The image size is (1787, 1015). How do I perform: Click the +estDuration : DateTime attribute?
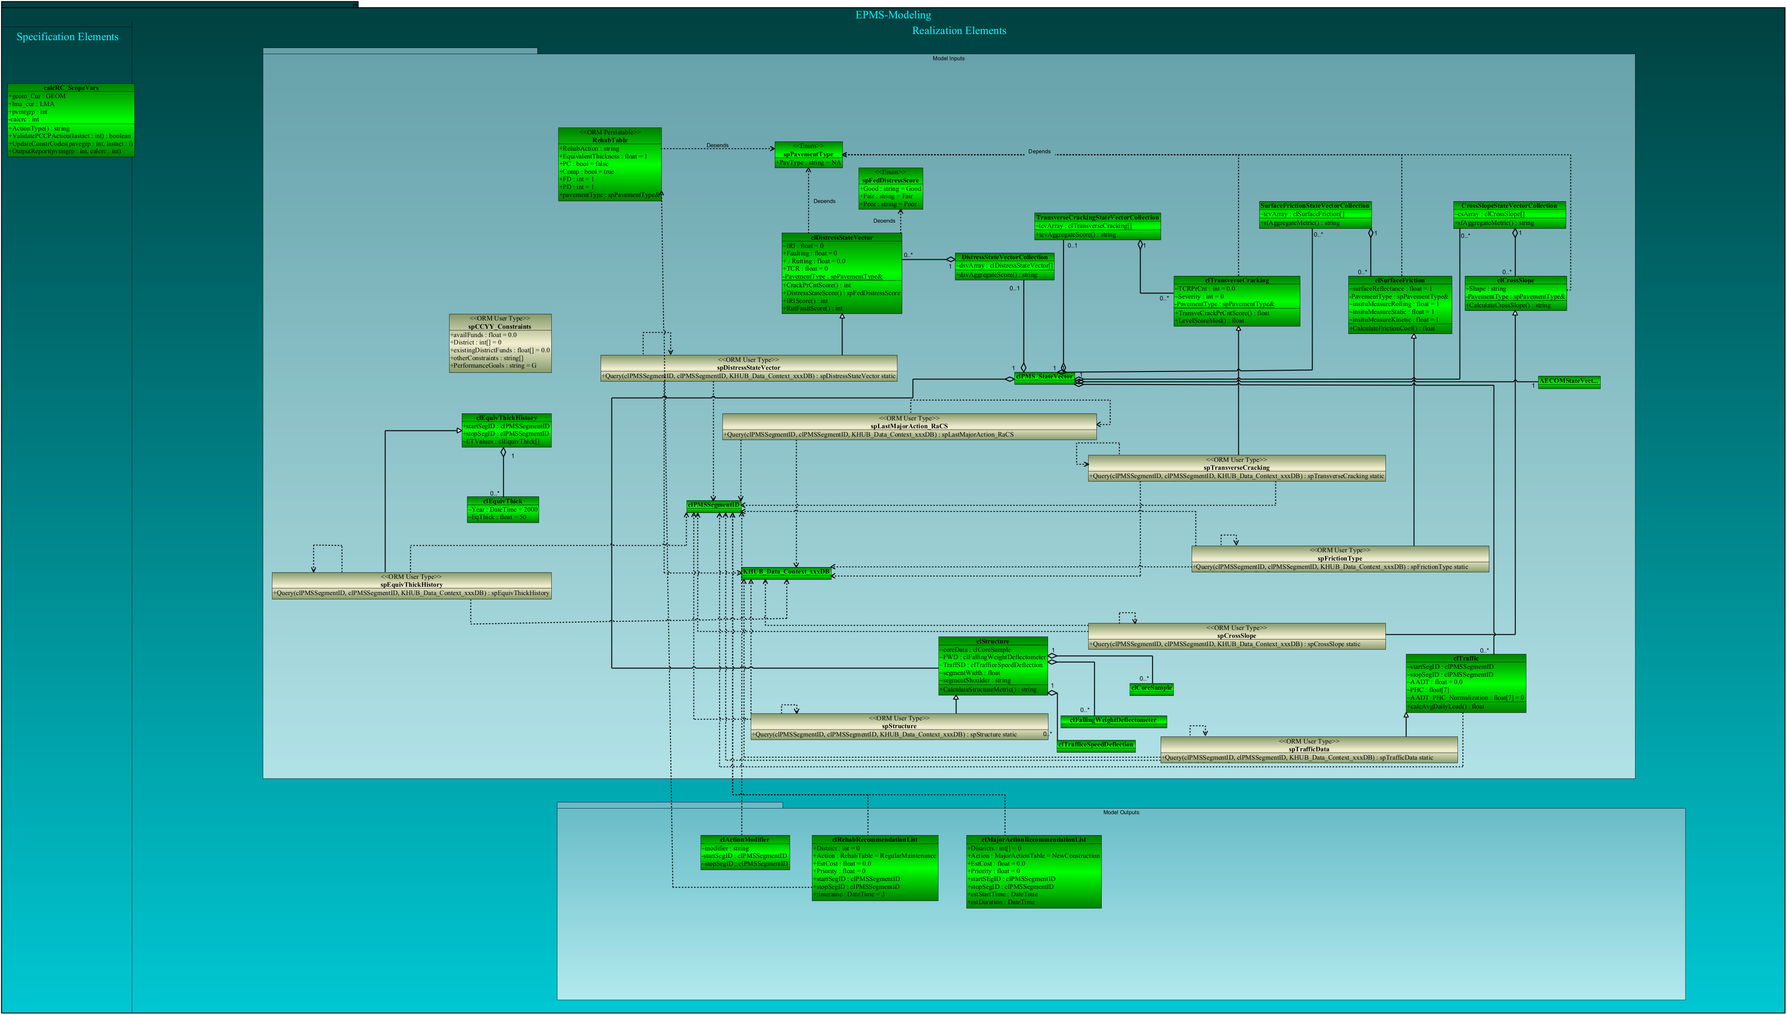(1001, 902)
